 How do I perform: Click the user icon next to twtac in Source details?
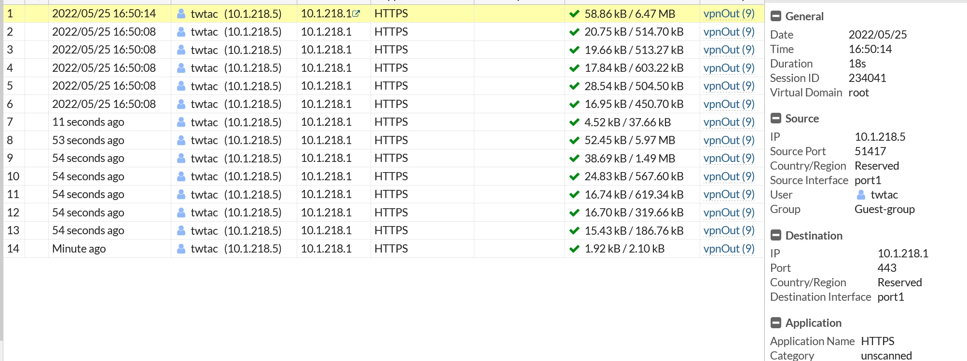point(861,195)
